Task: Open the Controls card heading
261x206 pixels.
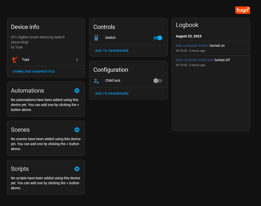Action: 104,27
